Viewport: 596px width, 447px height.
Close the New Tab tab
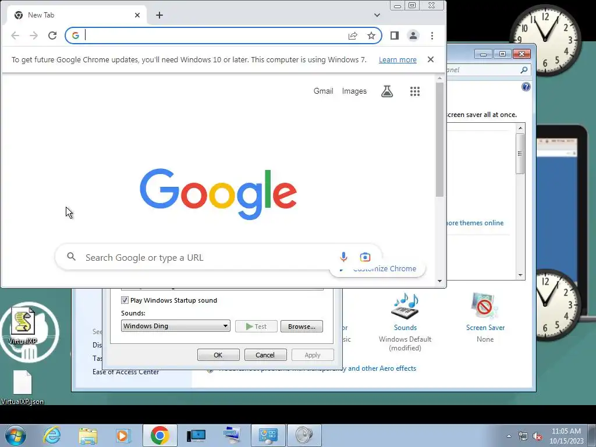pyautogui.click(x=137, y=15)
